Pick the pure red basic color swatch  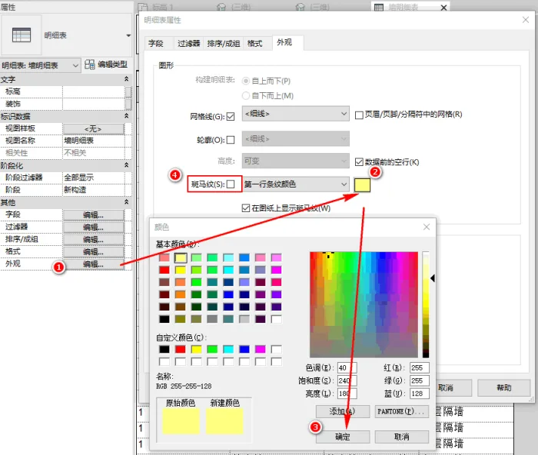[x=164, y=270]
